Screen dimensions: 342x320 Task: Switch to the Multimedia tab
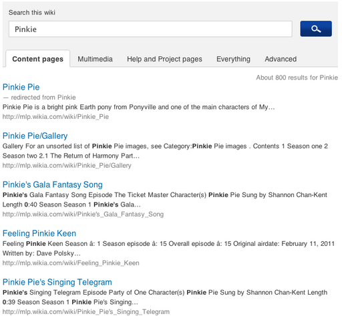95,59
